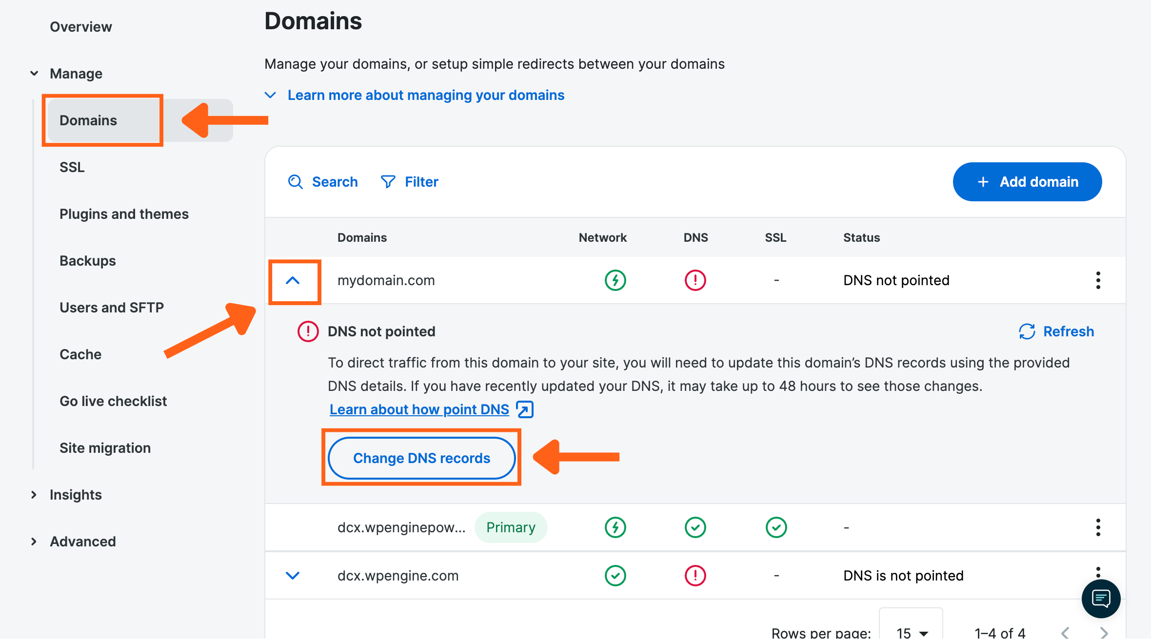
Task: Open the Filter options
Action: [409, 181]
